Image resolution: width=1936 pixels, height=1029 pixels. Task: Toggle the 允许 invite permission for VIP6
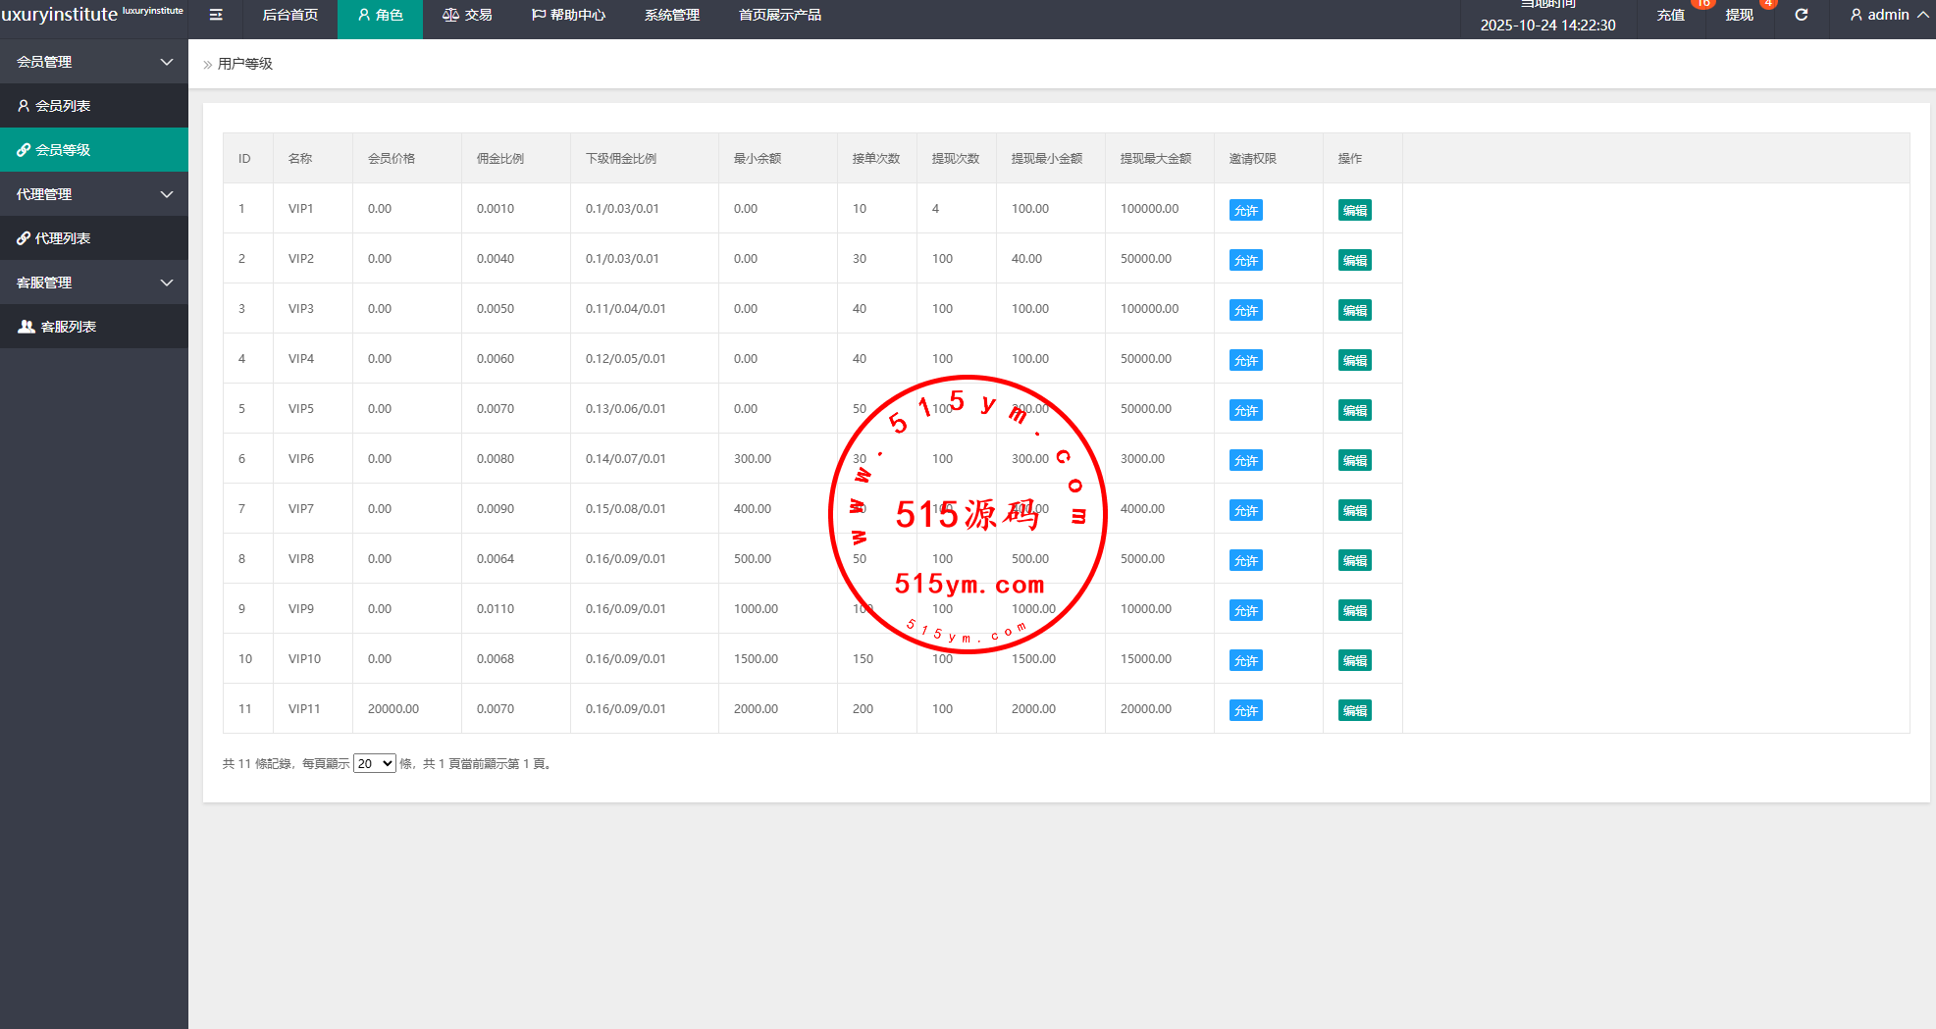pyautogui.click(x=1245, y=461)
